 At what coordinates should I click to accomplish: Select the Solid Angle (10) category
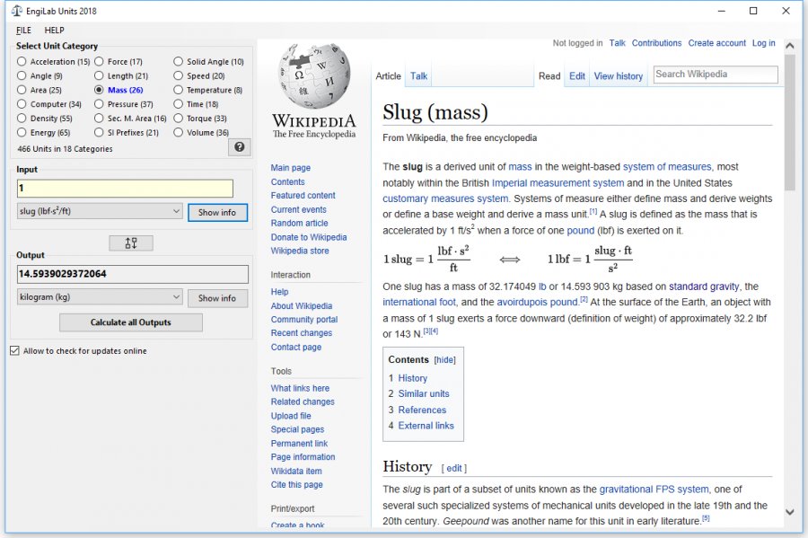pyautogui.click(x=208, y=62)
